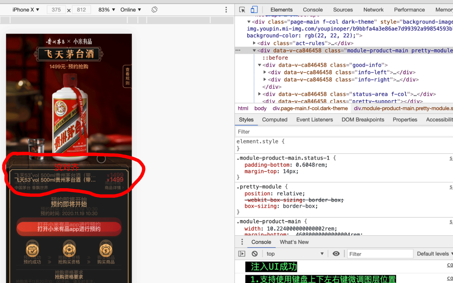This screenshot has width=453, height=283.
Task: Expand the info-right div node
Action: [x=265, y=80]
